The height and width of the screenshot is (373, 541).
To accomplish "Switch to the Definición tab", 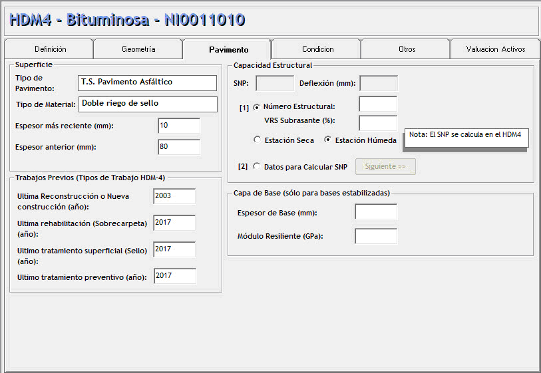I will coord(50,49).
